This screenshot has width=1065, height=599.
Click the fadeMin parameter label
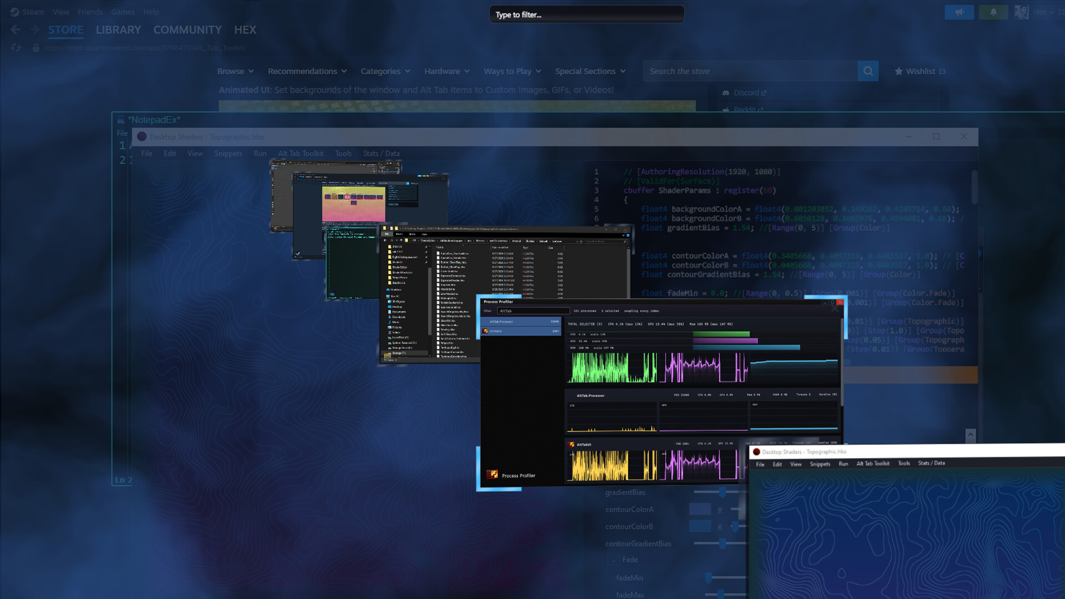coord(630,578)
